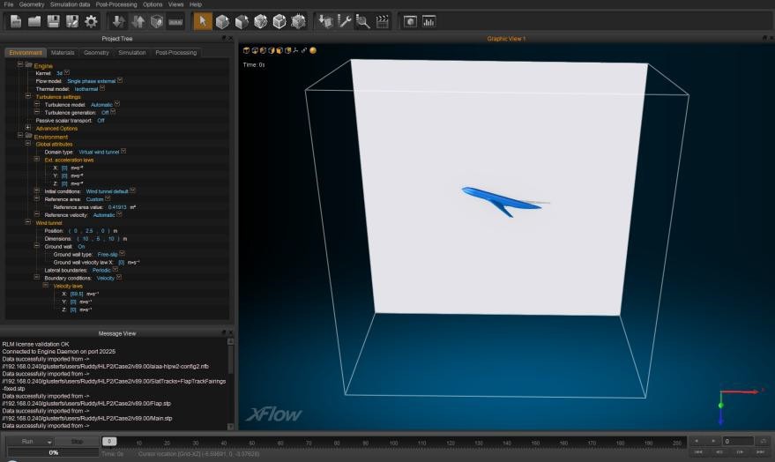This screenshot has width=775, height=462.
Task: Click the bar chart icon in toolbar
Action: (x=428, y=21)
